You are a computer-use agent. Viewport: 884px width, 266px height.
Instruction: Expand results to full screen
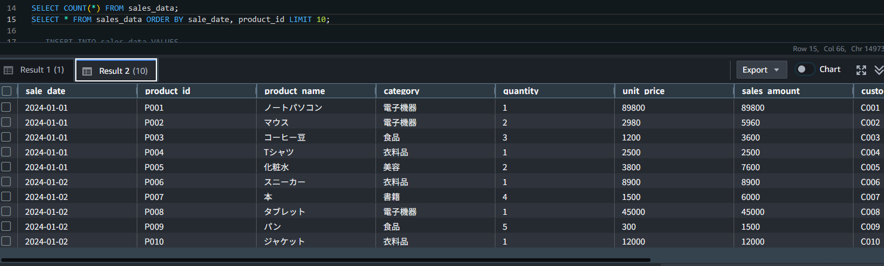coord(861,70)
